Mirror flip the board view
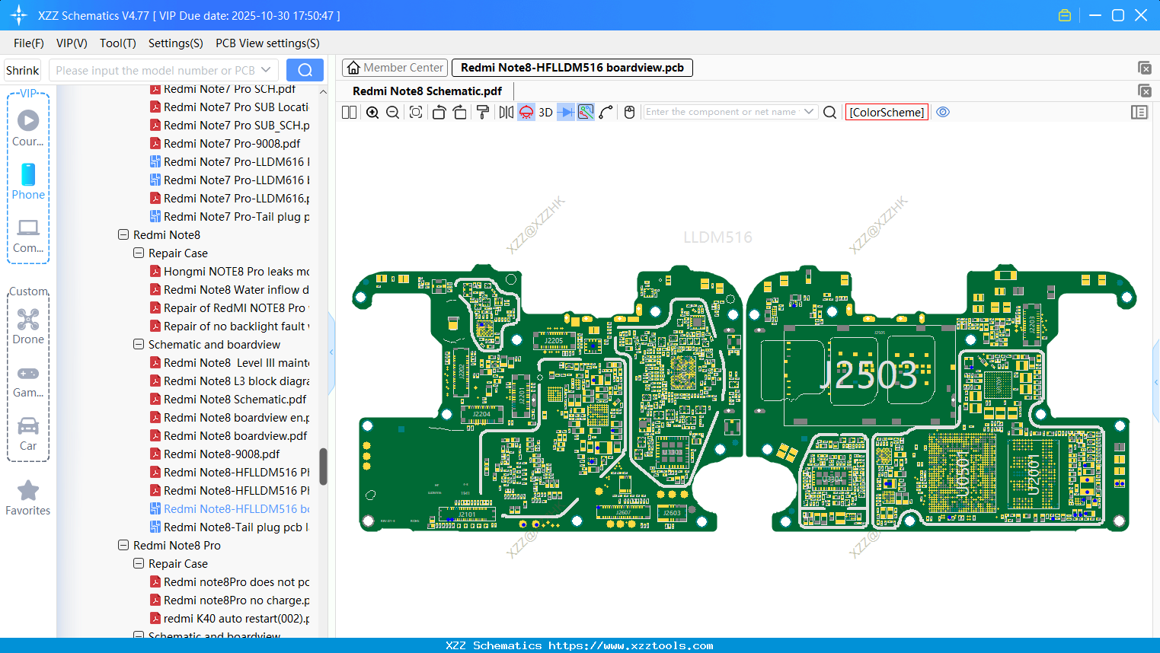The height and width of the screenshot is (653, 1160). click(507, 112)
